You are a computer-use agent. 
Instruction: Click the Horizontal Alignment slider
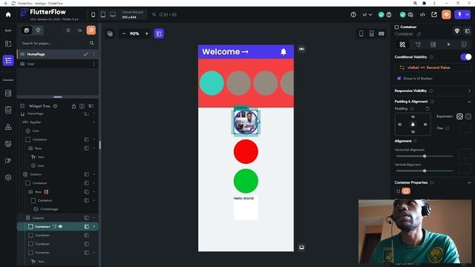click(425, 156)
